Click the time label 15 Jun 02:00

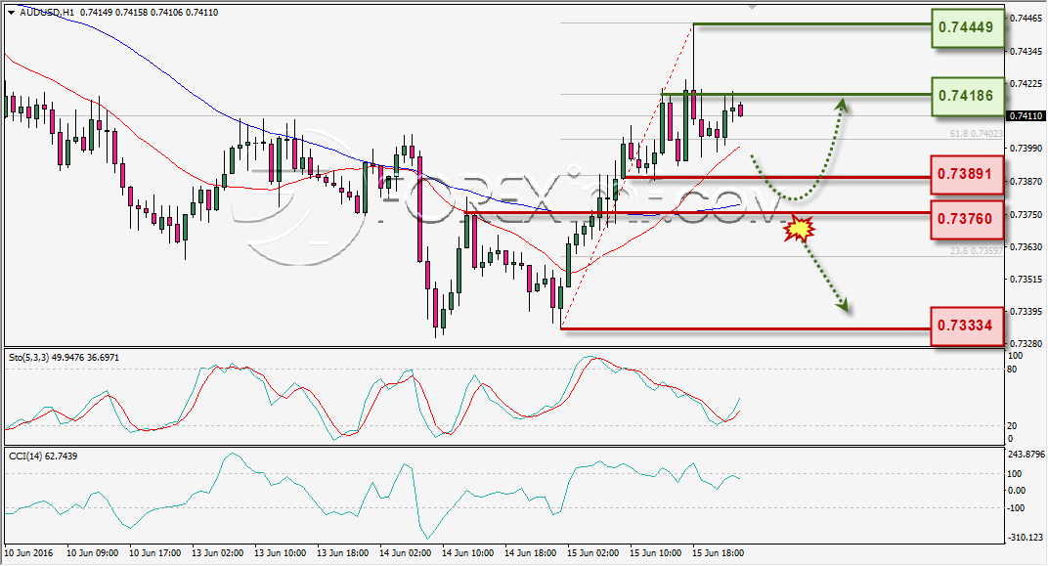point(592,553)
